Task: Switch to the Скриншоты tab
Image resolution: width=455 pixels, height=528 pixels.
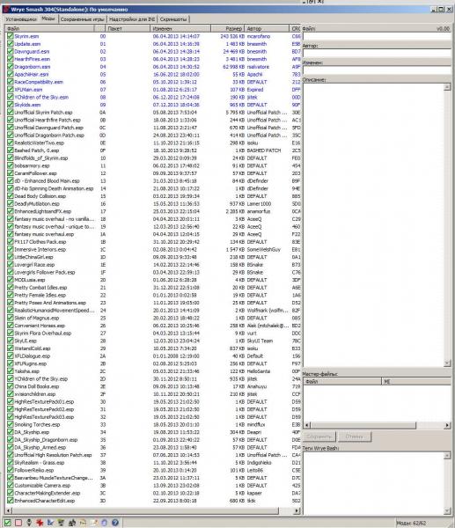Action: [173, 19]
